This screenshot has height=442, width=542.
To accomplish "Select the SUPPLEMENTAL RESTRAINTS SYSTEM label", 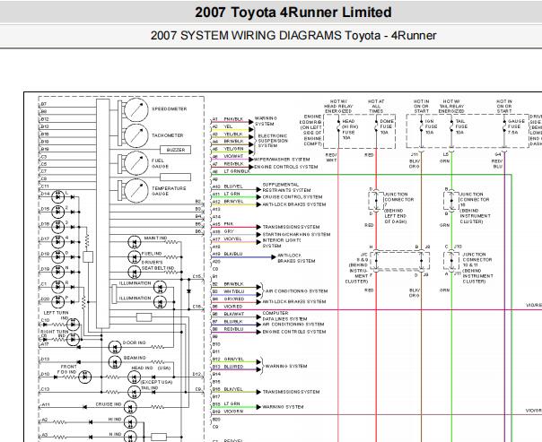I will tap(286, 187).
